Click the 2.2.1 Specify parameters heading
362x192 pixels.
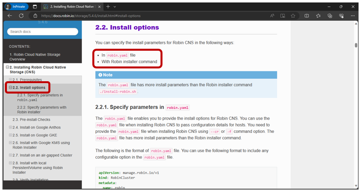(142, 107)
